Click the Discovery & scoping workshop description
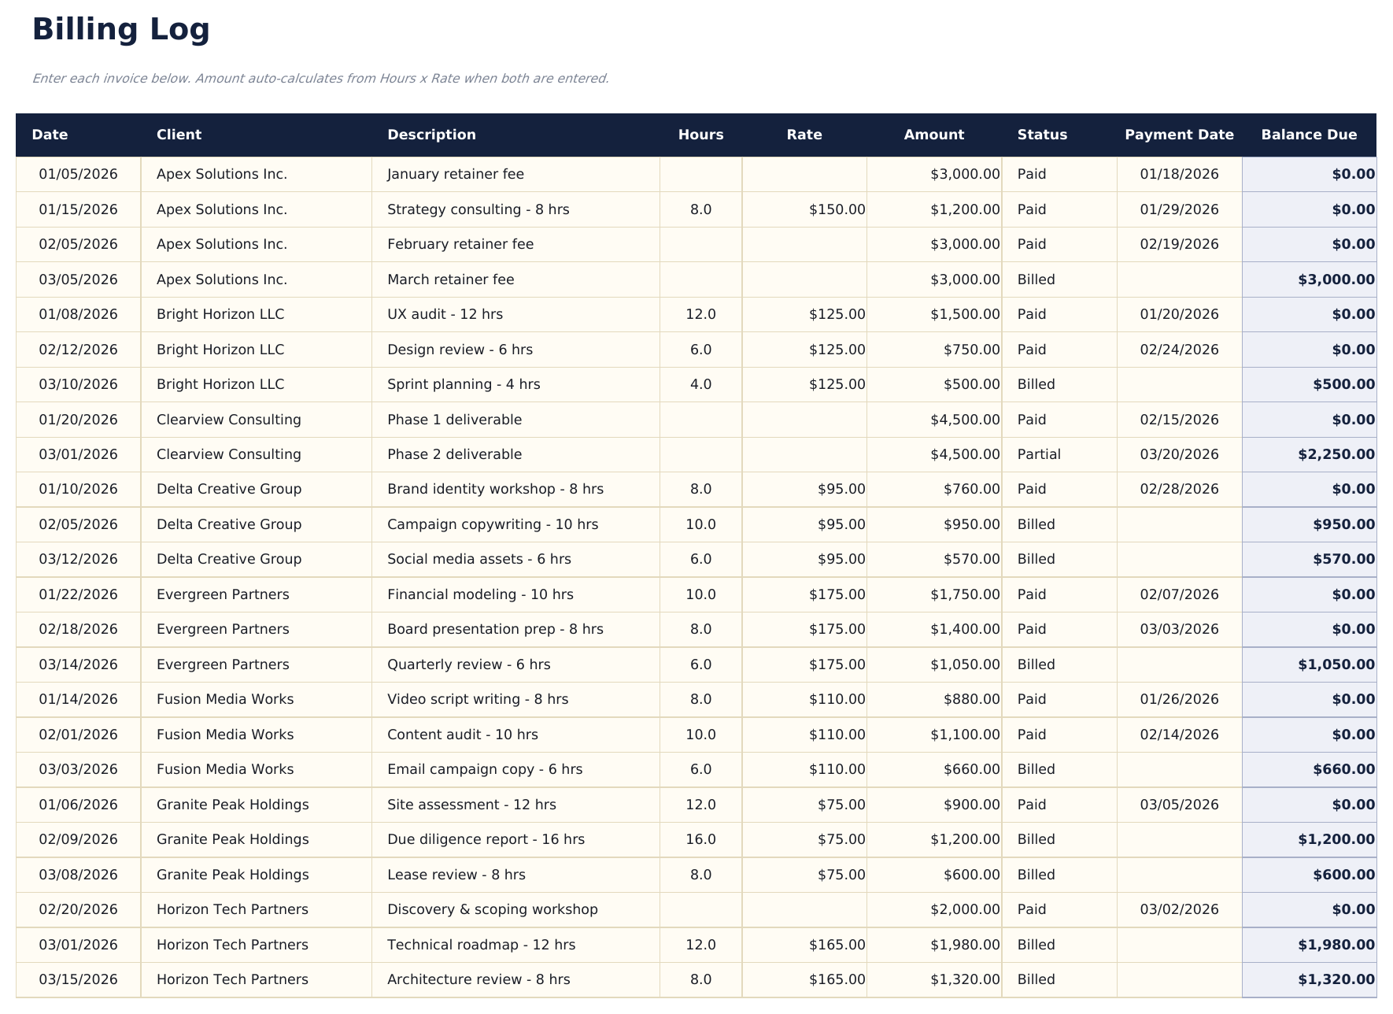This screenshot has height=1014, width=1393. coord(492,909)
